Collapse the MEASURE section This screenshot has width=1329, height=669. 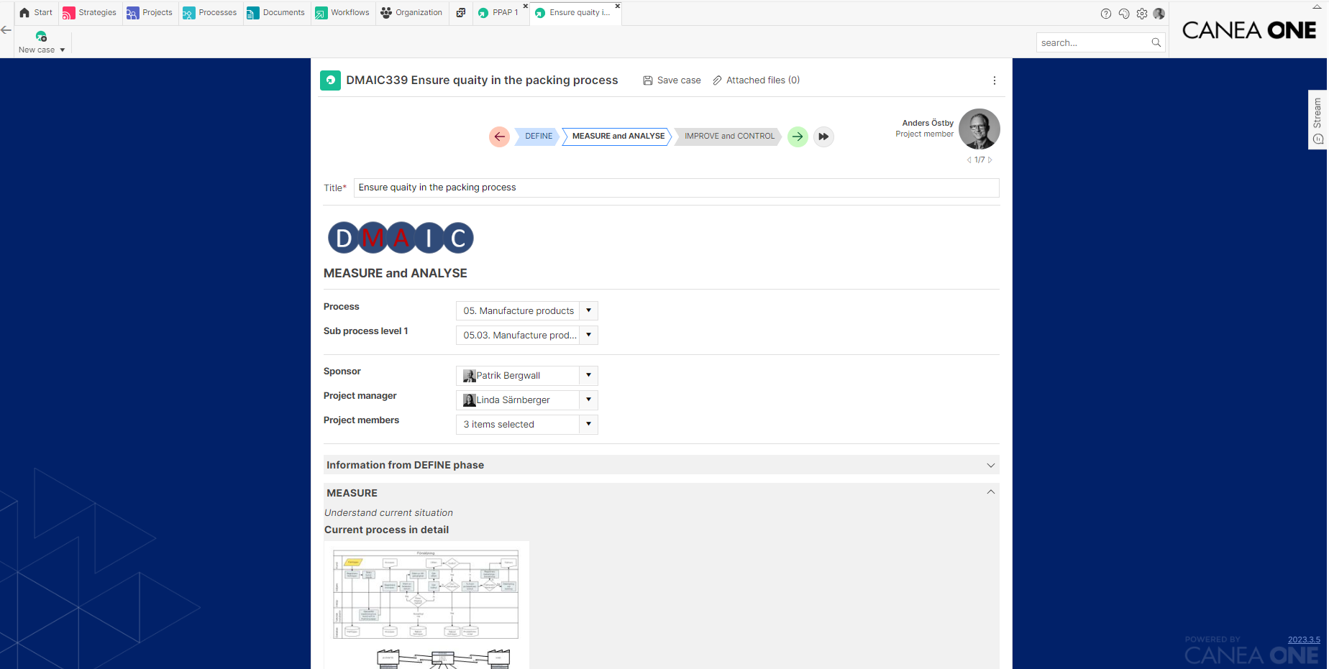point(990,493)
